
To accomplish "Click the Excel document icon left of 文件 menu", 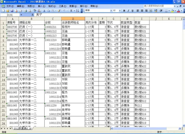I will pyautogui.click(x=3, y=6).
